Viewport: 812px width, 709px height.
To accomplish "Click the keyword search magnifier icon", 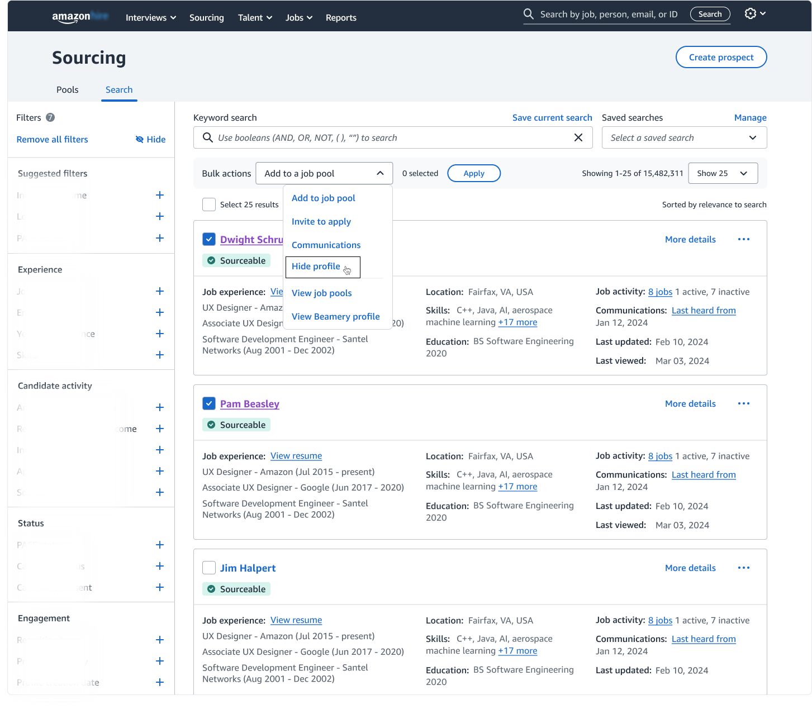I will 207,137.
